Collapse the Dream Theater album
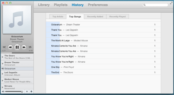Image resolution: width=174 pixels, height=95 pixels. [x=3, y=64]
